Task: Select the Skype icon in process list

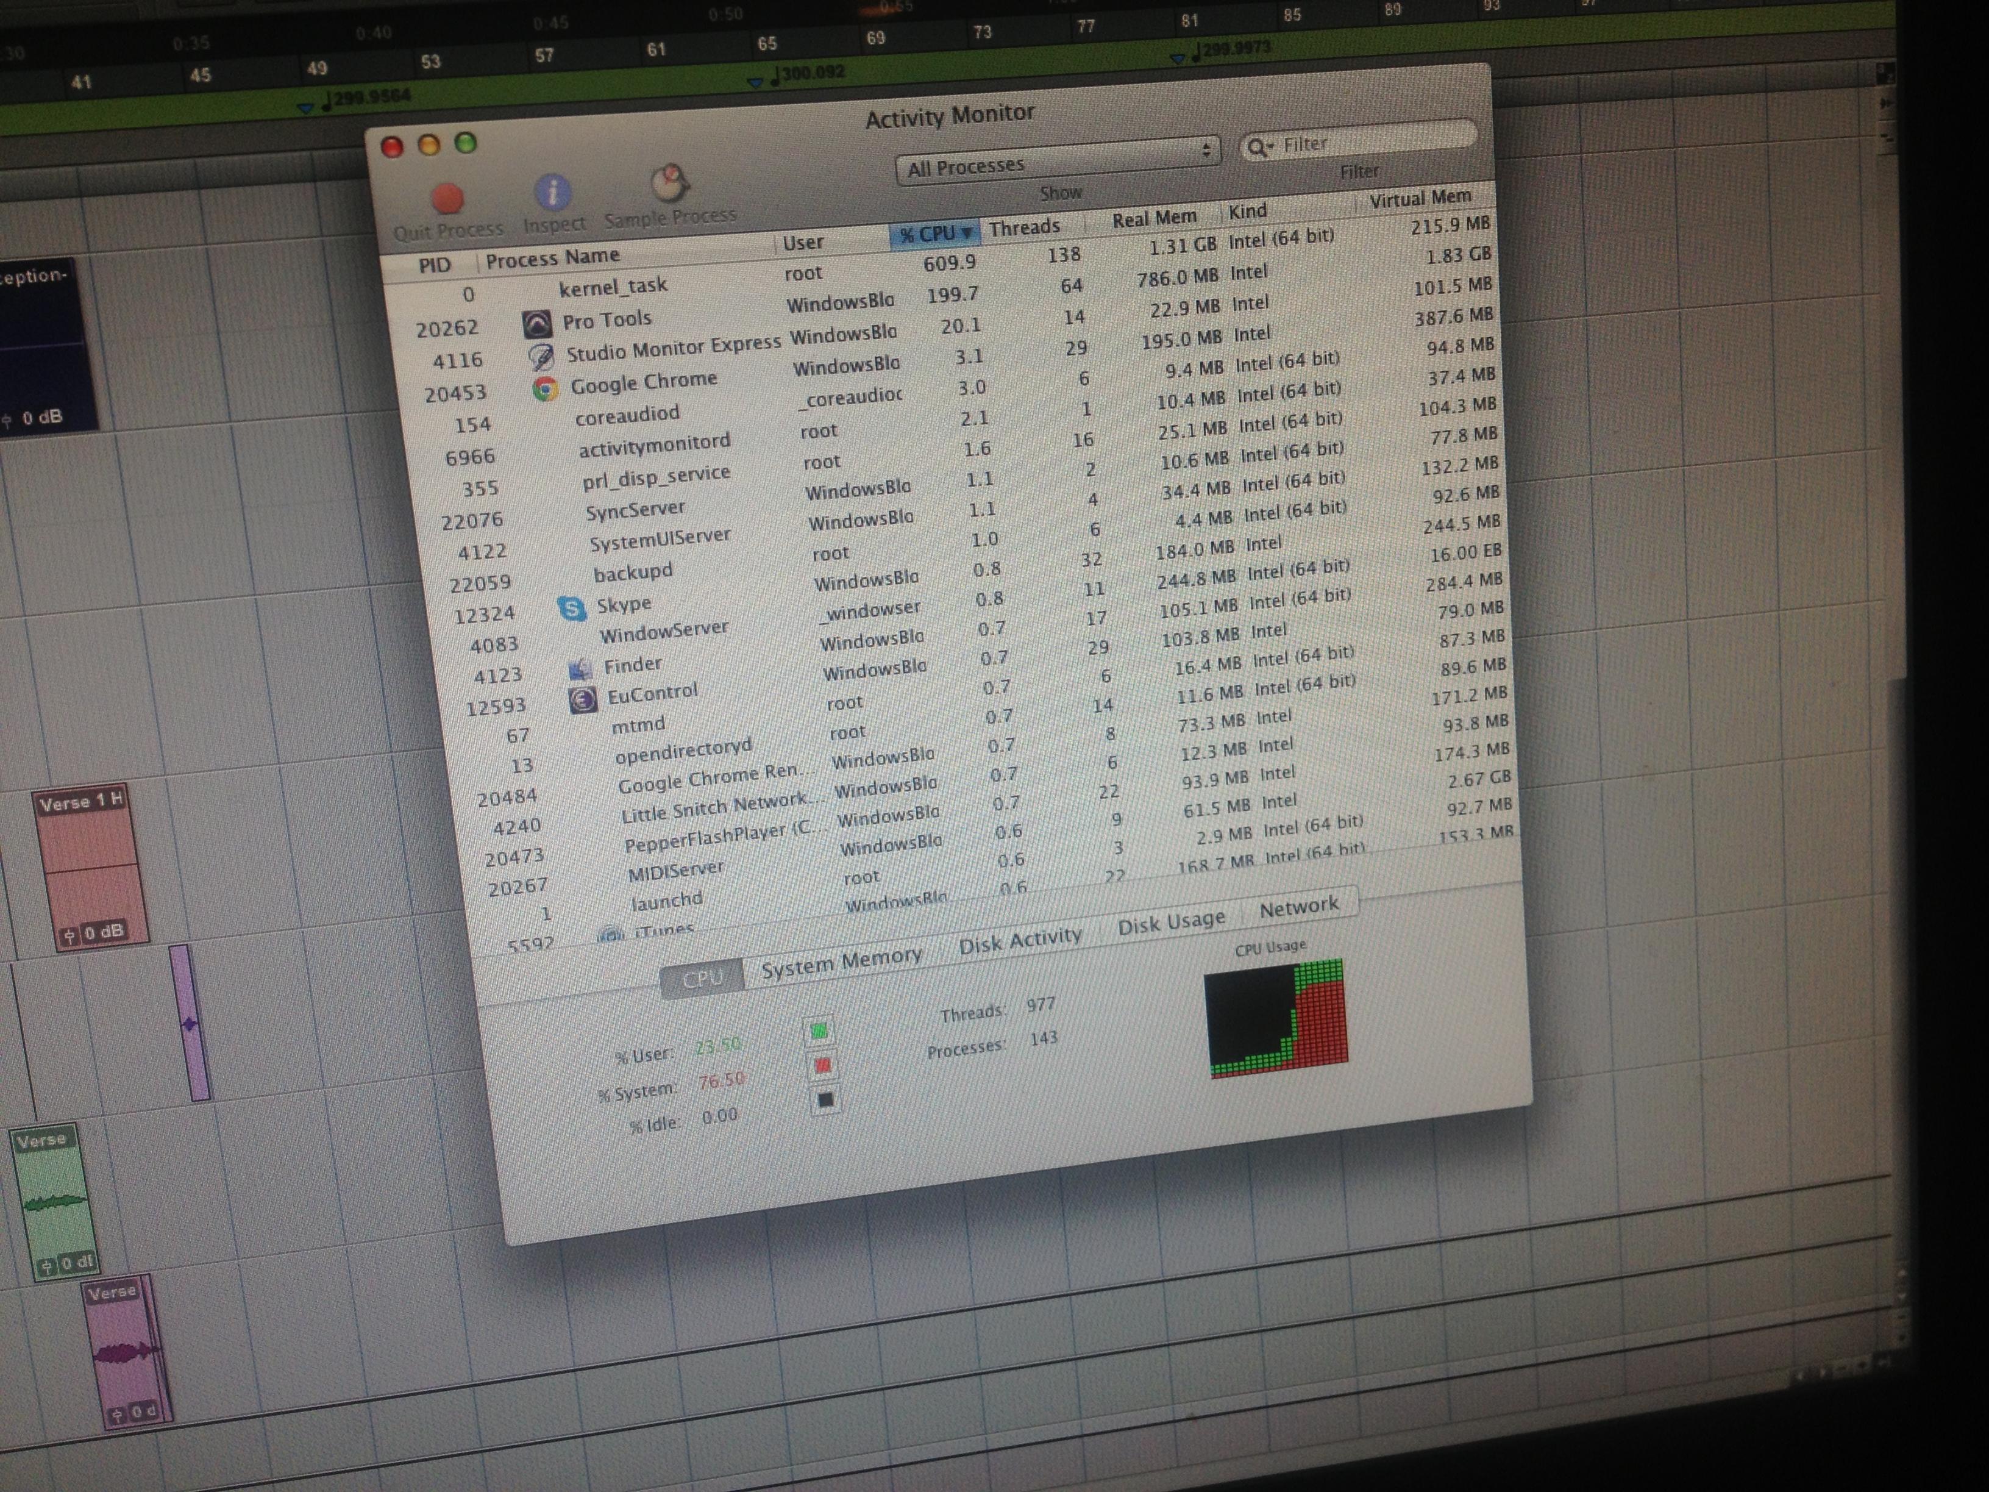Action: (x=572, y=608)
